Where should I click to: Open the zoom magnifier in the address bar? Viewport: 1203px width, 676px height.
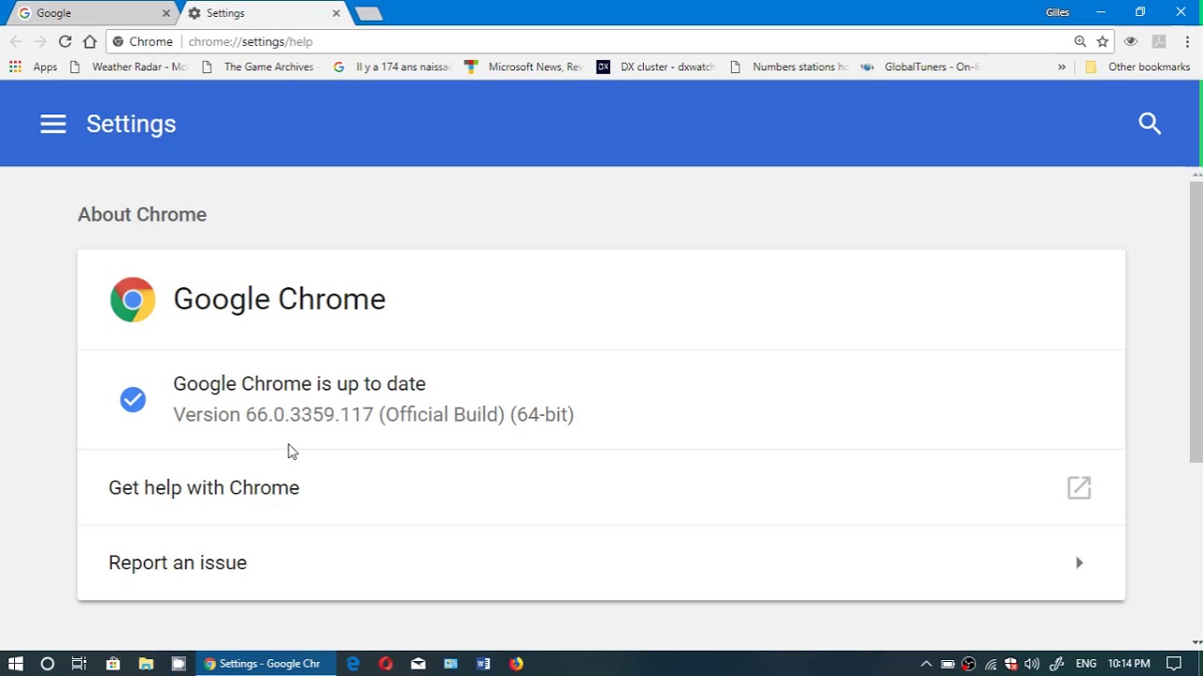coord(1080,41)
